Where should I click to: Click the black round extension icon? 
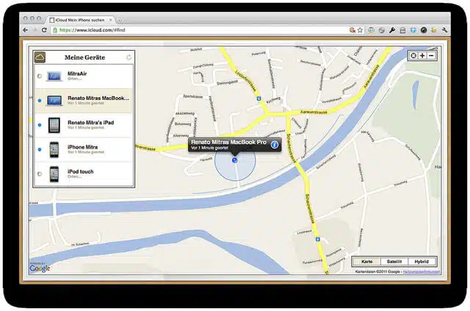(x=424, y=30)
